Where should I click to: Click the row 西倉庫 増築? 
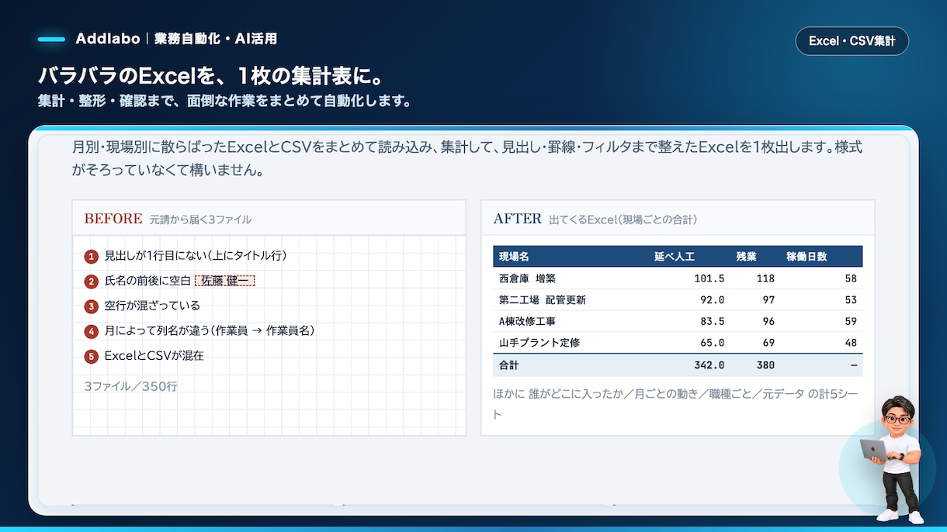678,278
